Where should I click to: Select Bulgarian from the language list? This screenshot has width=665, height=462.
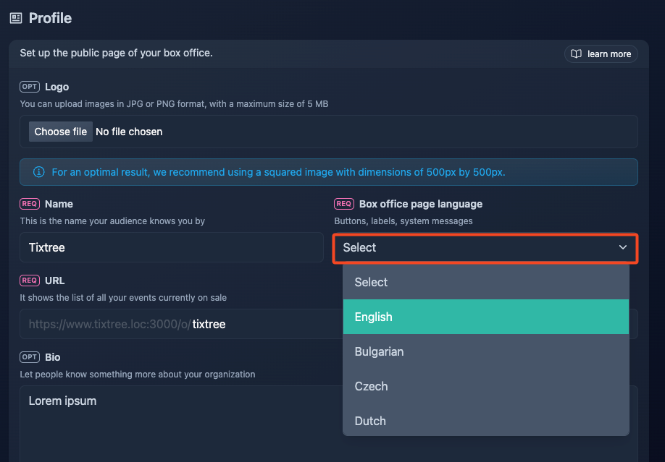pyautogui.click(x=485, y=351)
